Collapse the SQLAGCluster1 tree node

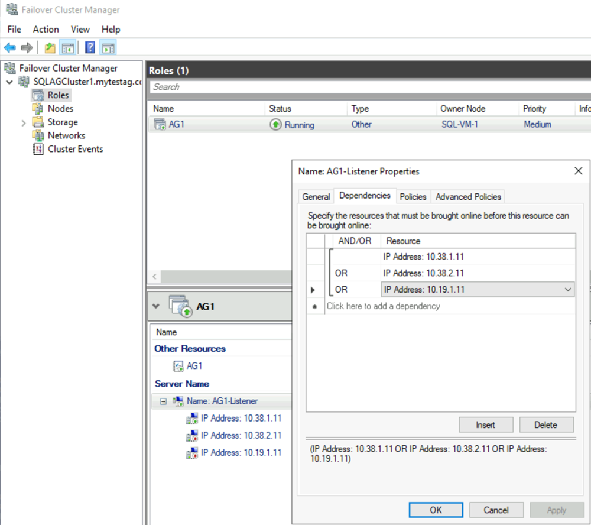point(9,82)
